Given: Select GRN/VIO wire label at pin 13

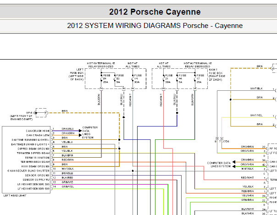Looking at the screenshot, I should (67, 182).
